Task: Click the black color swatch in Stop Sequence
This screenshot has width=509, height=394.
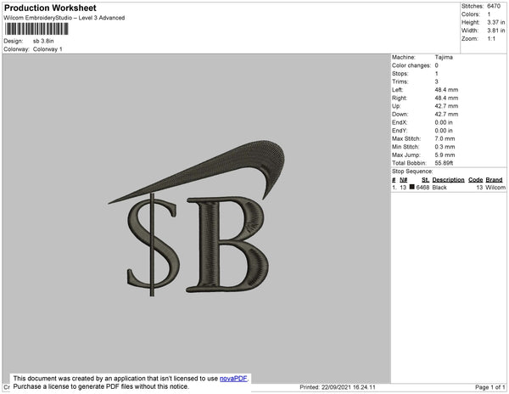Action: tap(412, 187)
